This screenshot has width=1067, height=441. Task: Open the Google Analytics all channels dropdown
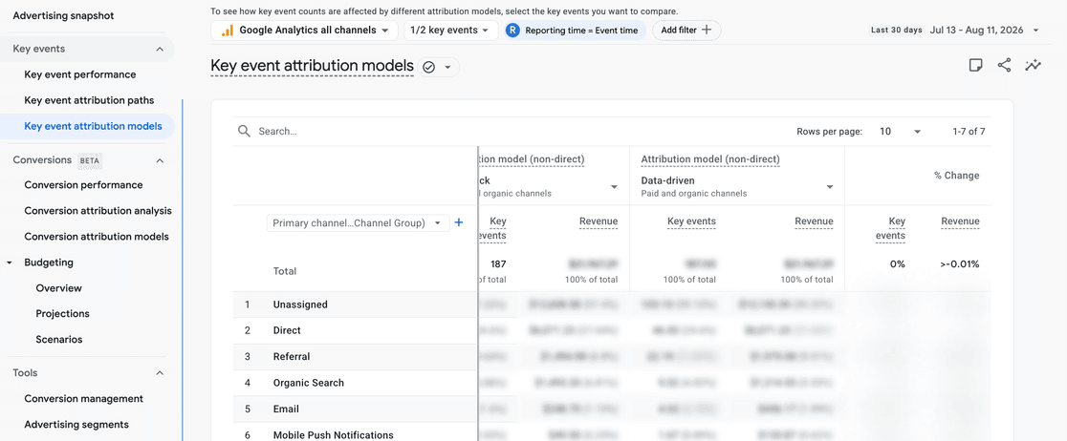click(x=304, y=30)
